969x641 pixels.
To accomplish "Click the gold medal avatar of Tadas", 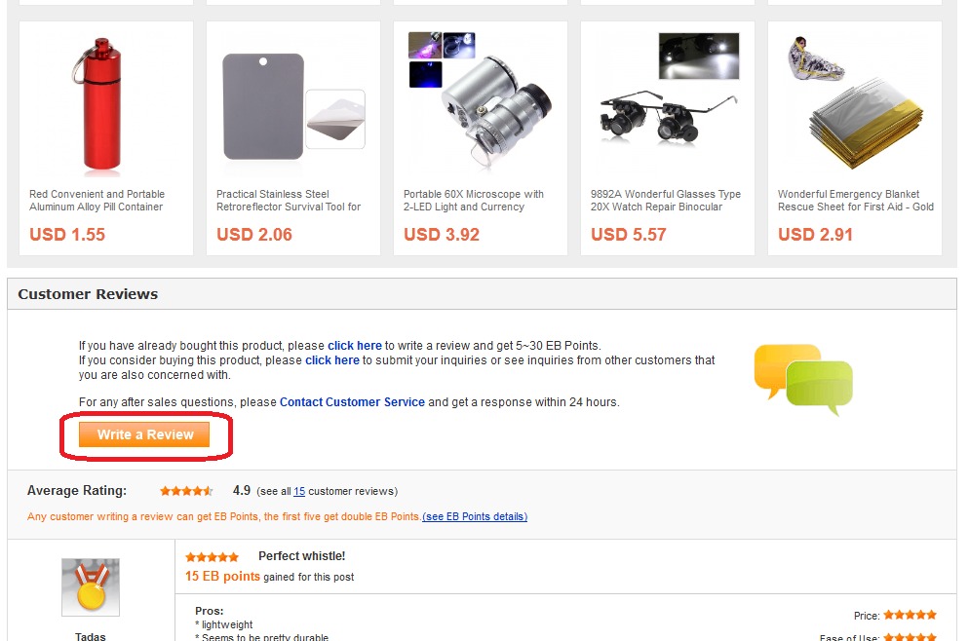I will point(91,587).
